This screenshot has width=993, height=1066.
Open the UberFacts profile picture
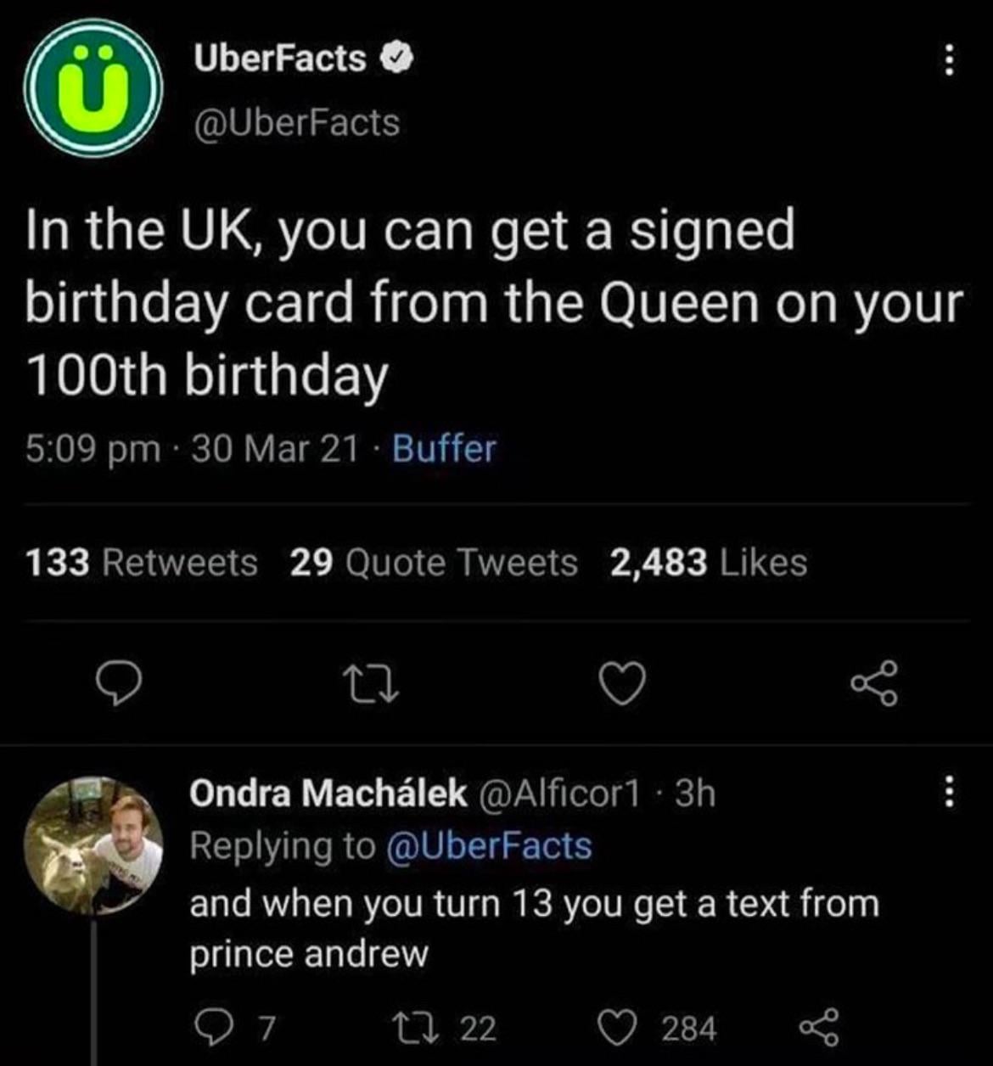93,87
